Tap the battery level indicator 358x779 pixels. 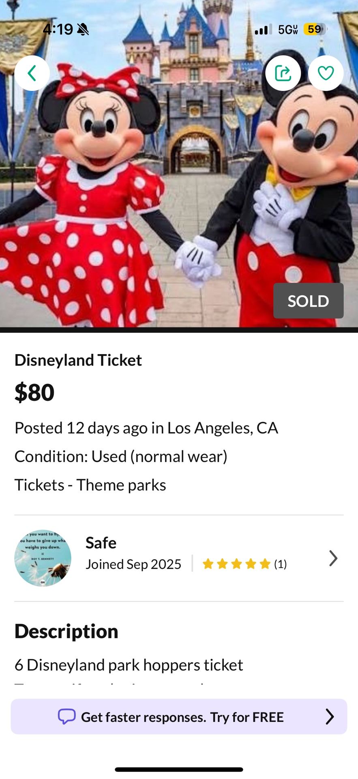tap(315, 29)
